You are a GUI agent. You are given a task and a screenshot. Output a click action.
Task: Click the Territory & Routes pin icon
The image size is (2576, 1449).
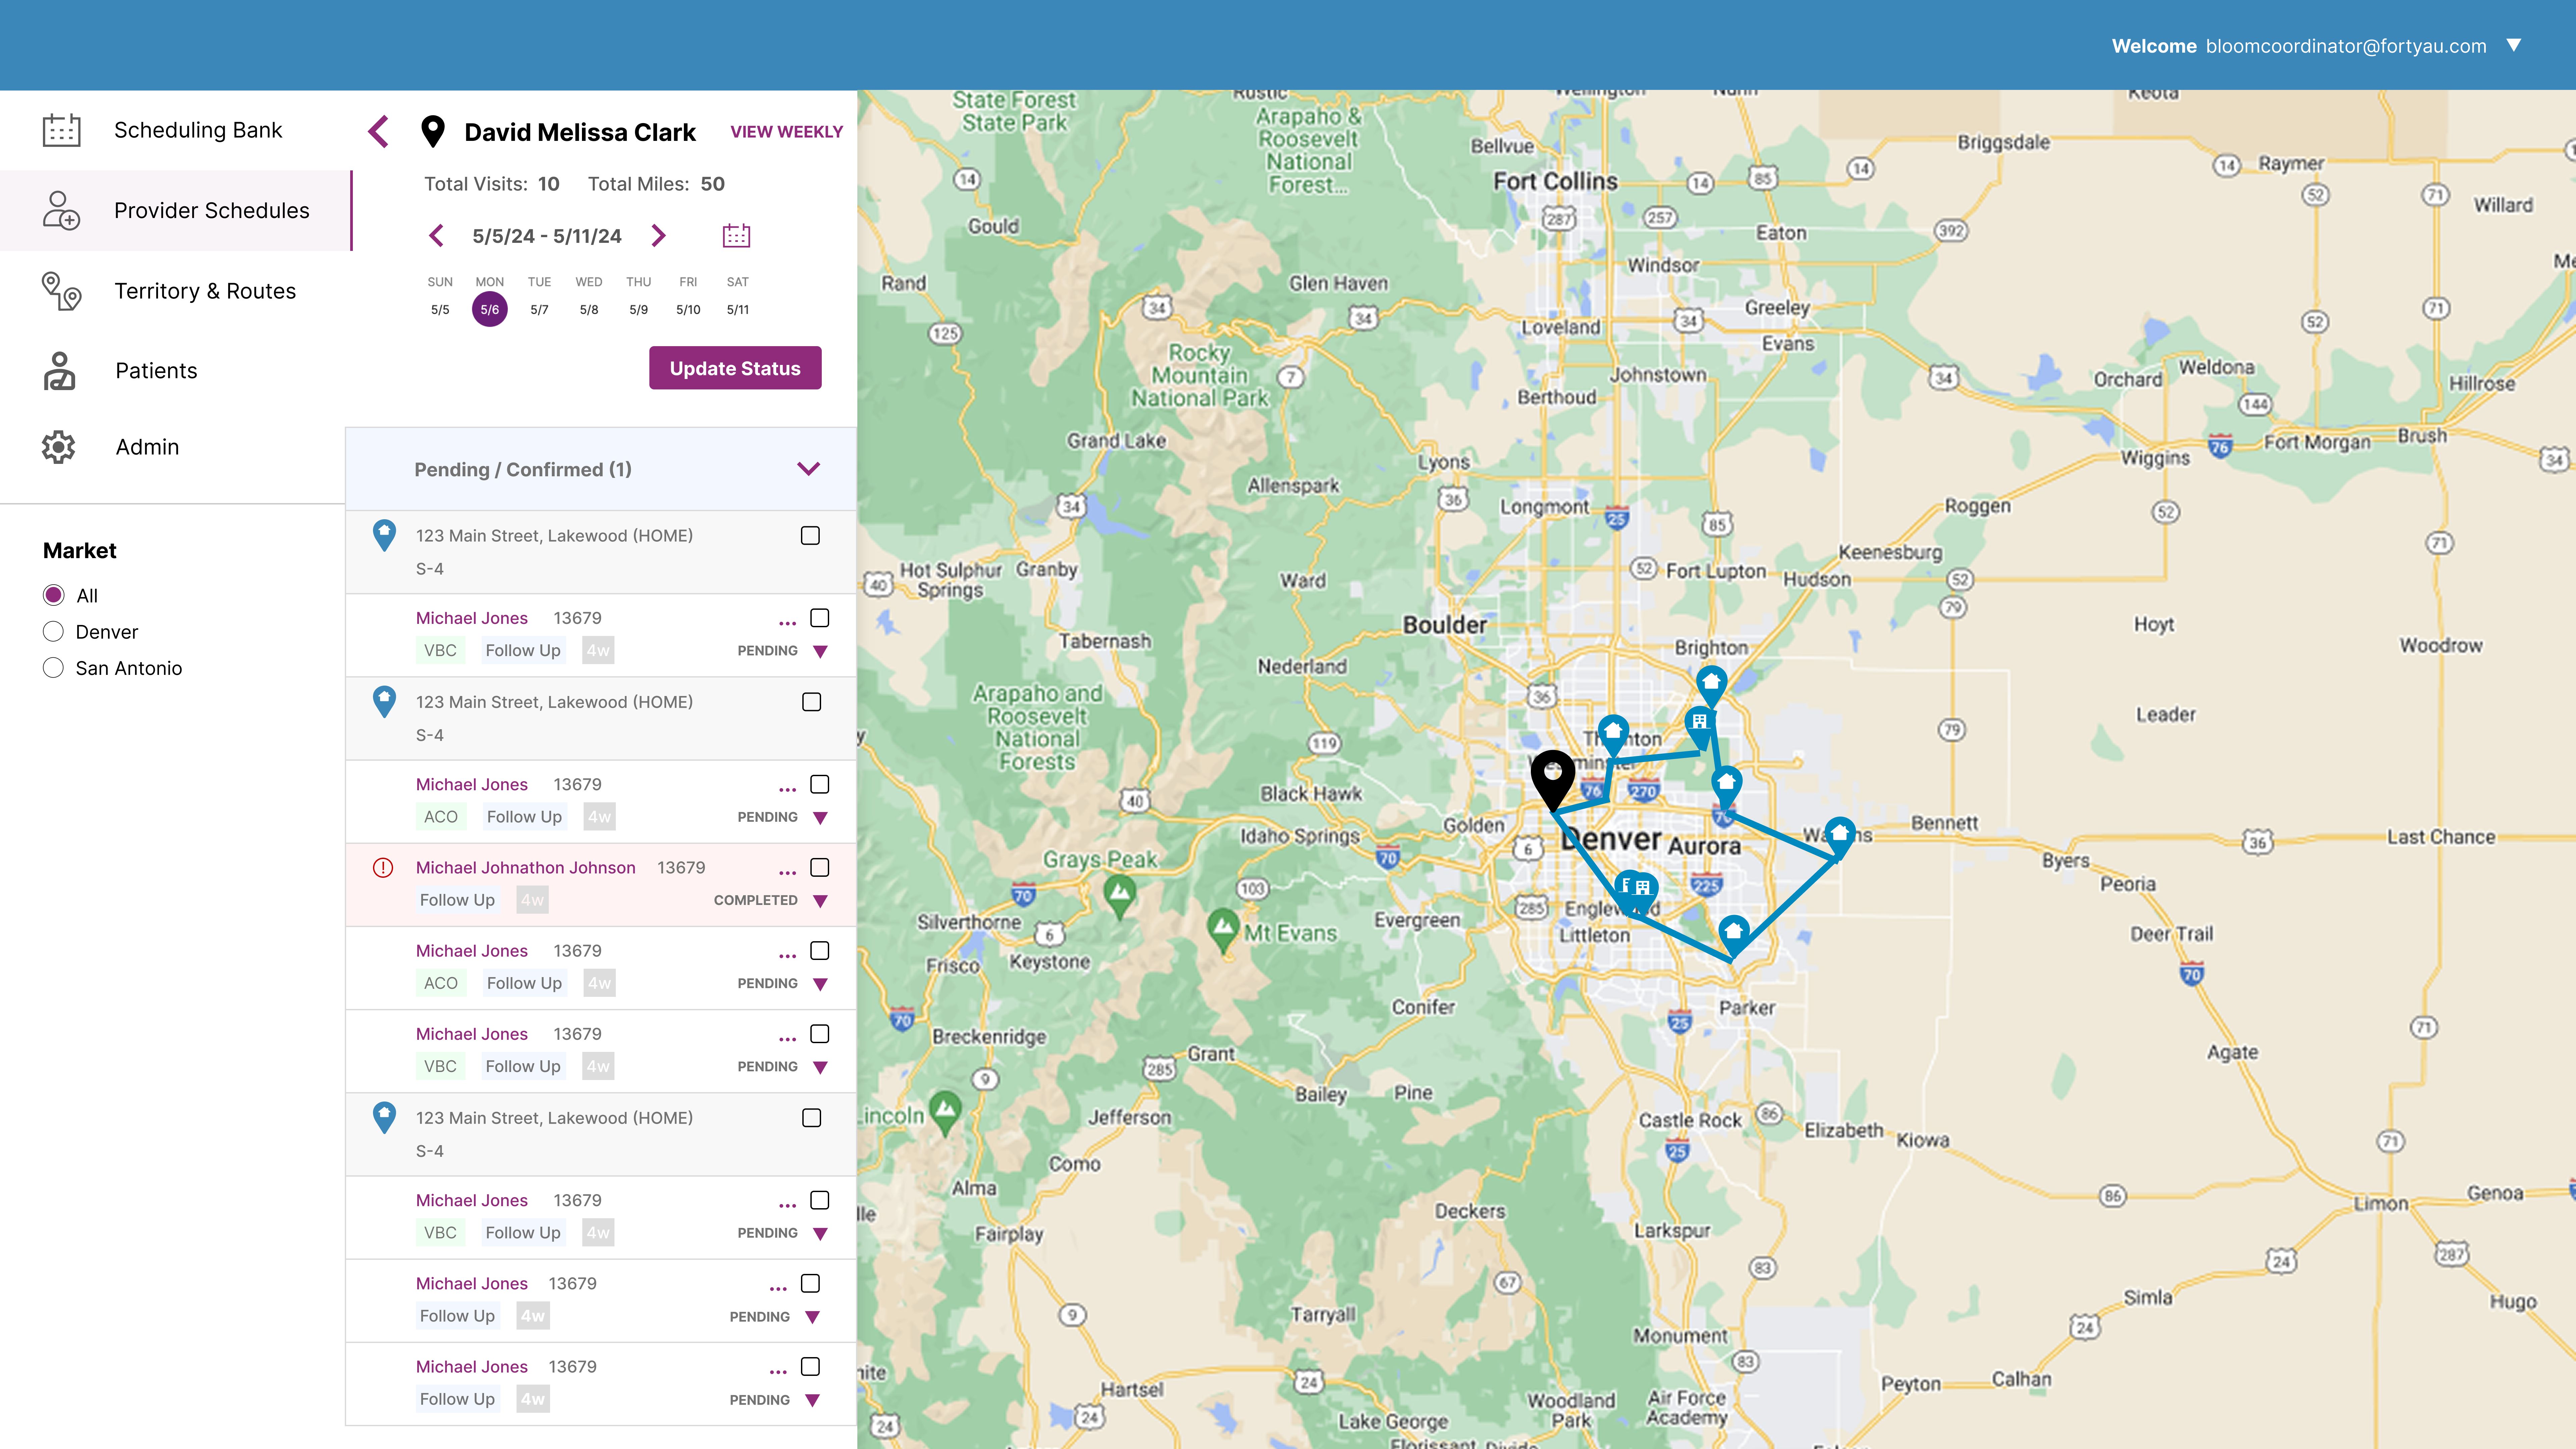click(x=61, y=291)
